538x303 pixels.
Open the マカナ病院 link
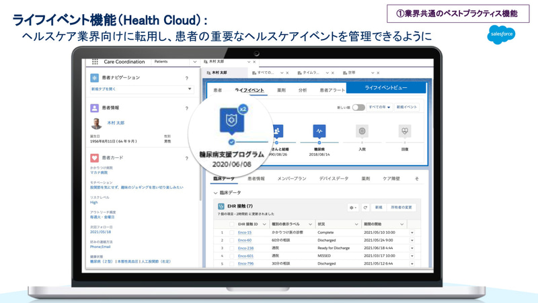point(99,173)
